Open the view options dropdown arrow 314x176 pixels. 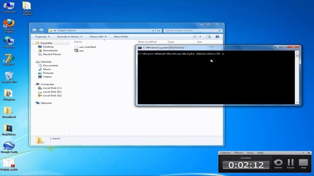pyautogui.click(x=200, y=37)
